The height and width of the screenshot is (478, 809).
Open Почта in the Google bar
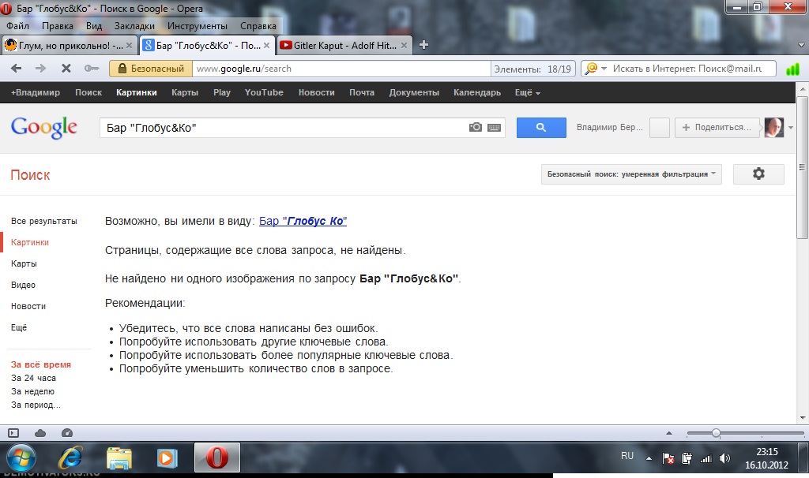point(362,93)
